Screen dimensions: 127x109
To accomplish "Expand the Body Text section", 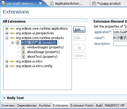I will pos(4,98).
